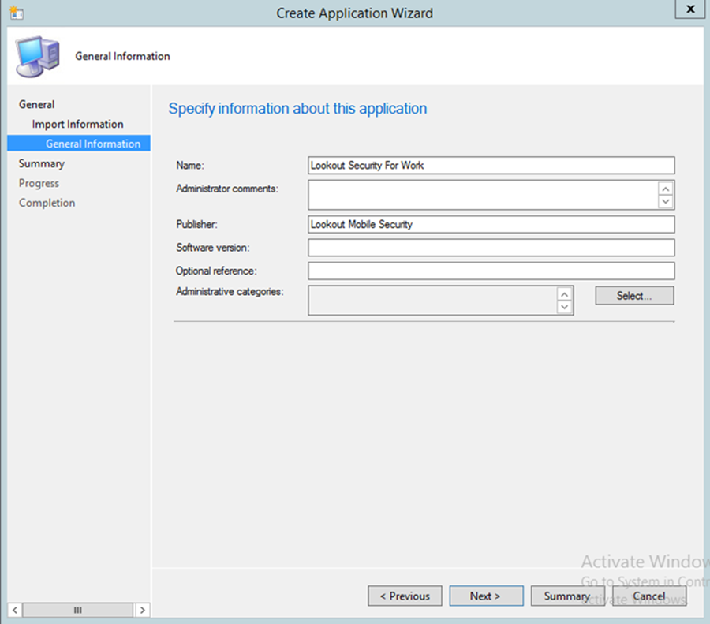Click the 'Software version:' label
Viewport: 710px width, 624px height.
tap(213, 247)
